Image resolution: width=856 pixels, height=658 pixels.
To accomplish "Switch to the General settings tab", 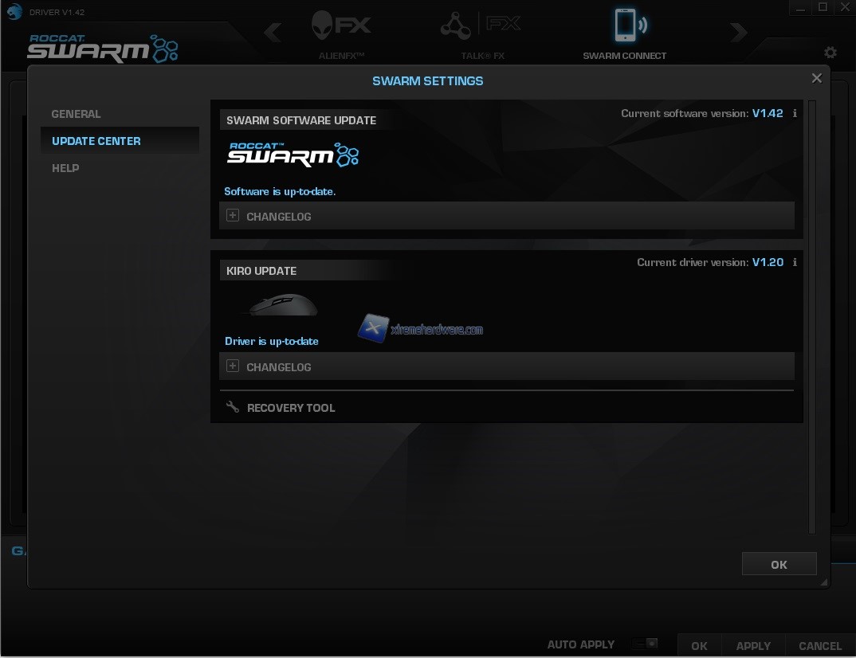I will [x=76, y=114].
